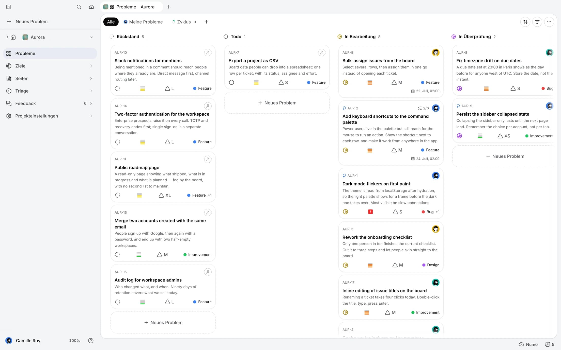Toggle status icon on AUR-17 Inline editing card
Viewport: 561px width, 350px height.
click(x=345, y=312)
